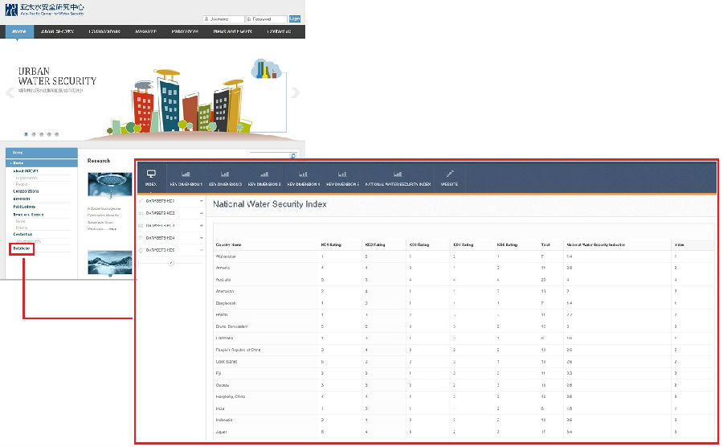Open National Water Security Index chart icon

[398, 174]
